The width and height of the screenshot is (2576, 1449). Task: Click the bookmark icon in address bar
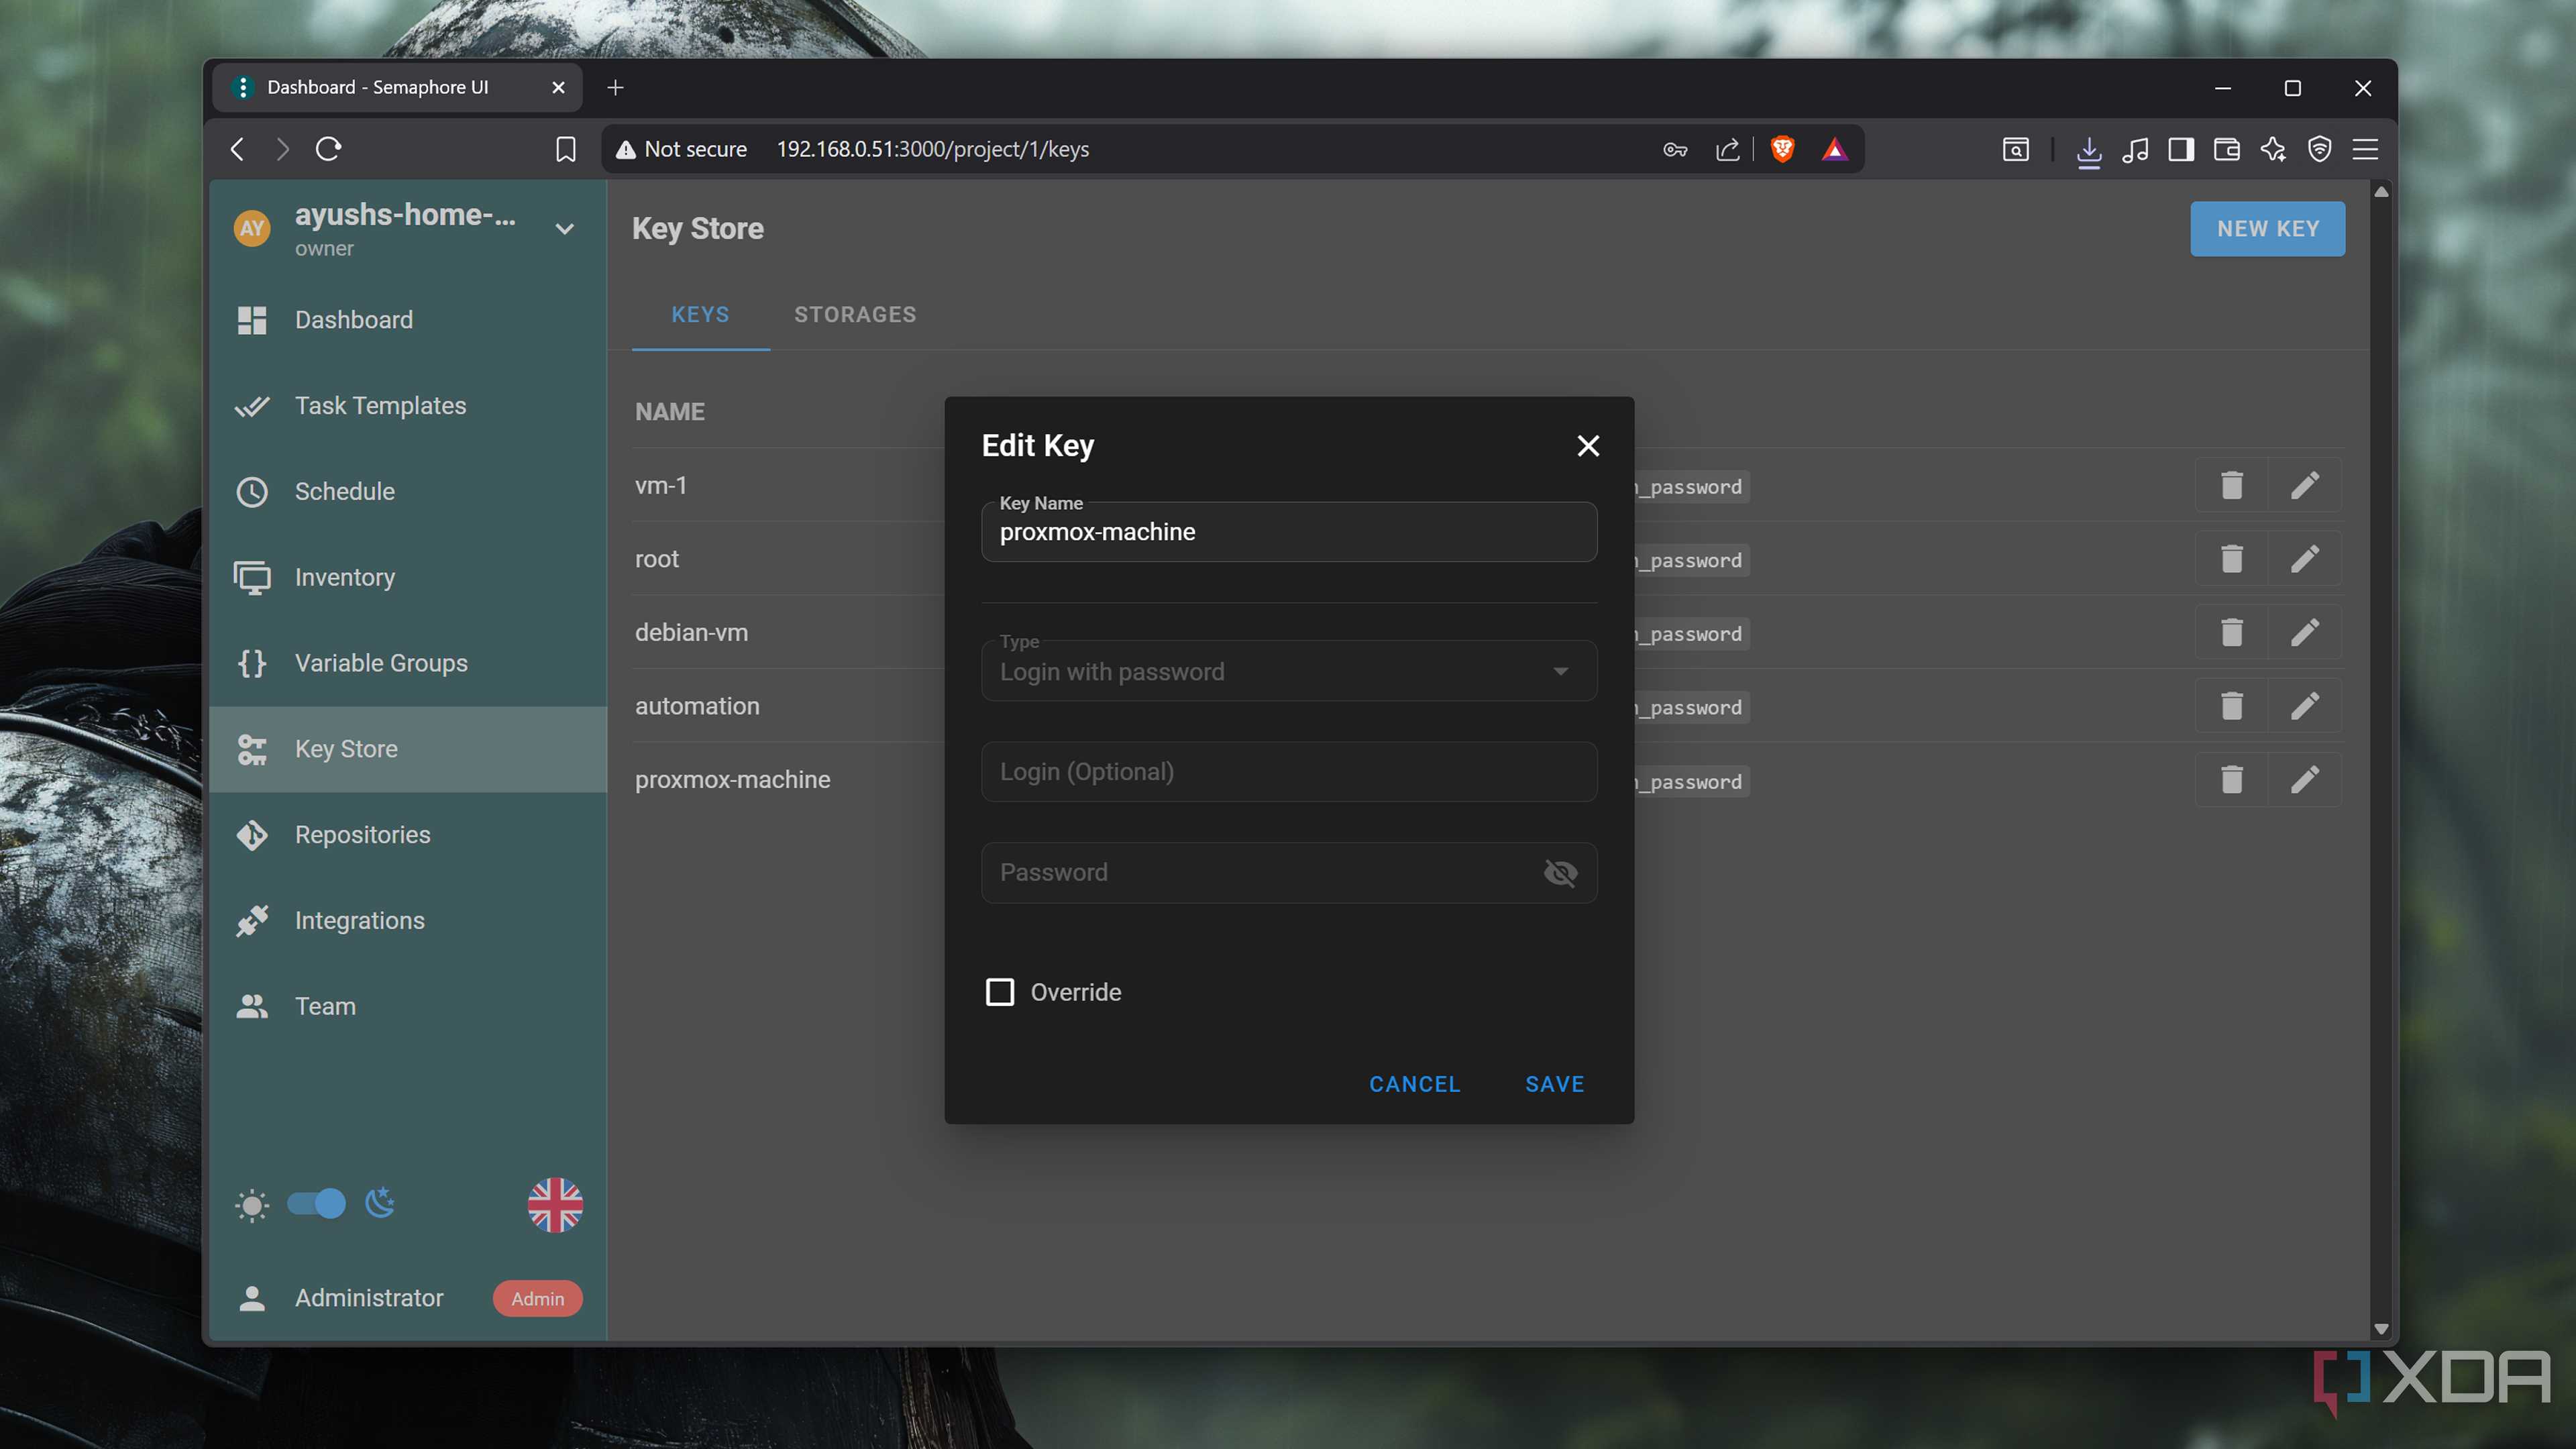(x=565, y=150)
